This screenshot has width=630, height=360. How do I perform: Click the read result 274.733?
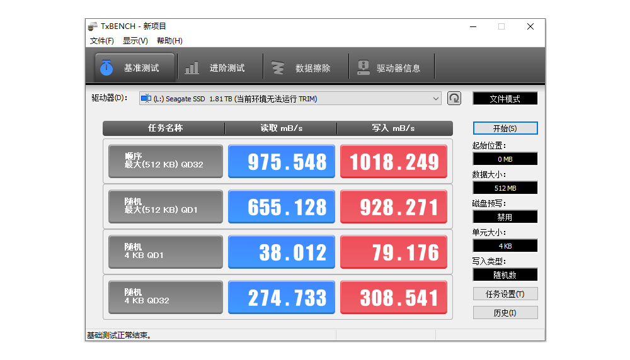click(281, 297)
